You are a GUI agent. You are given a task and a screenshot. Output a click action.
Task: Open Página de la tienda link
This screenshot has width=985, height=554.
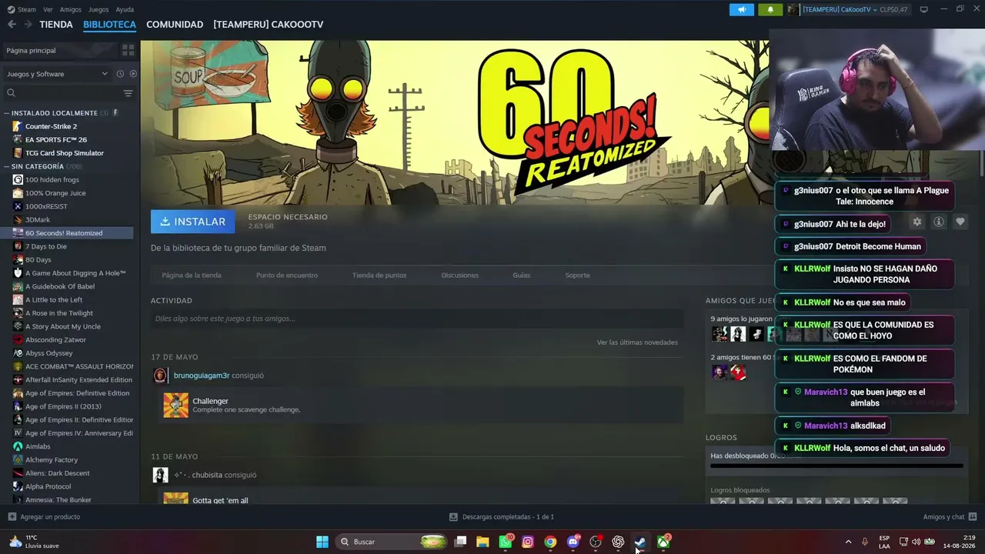pos(192,275)
